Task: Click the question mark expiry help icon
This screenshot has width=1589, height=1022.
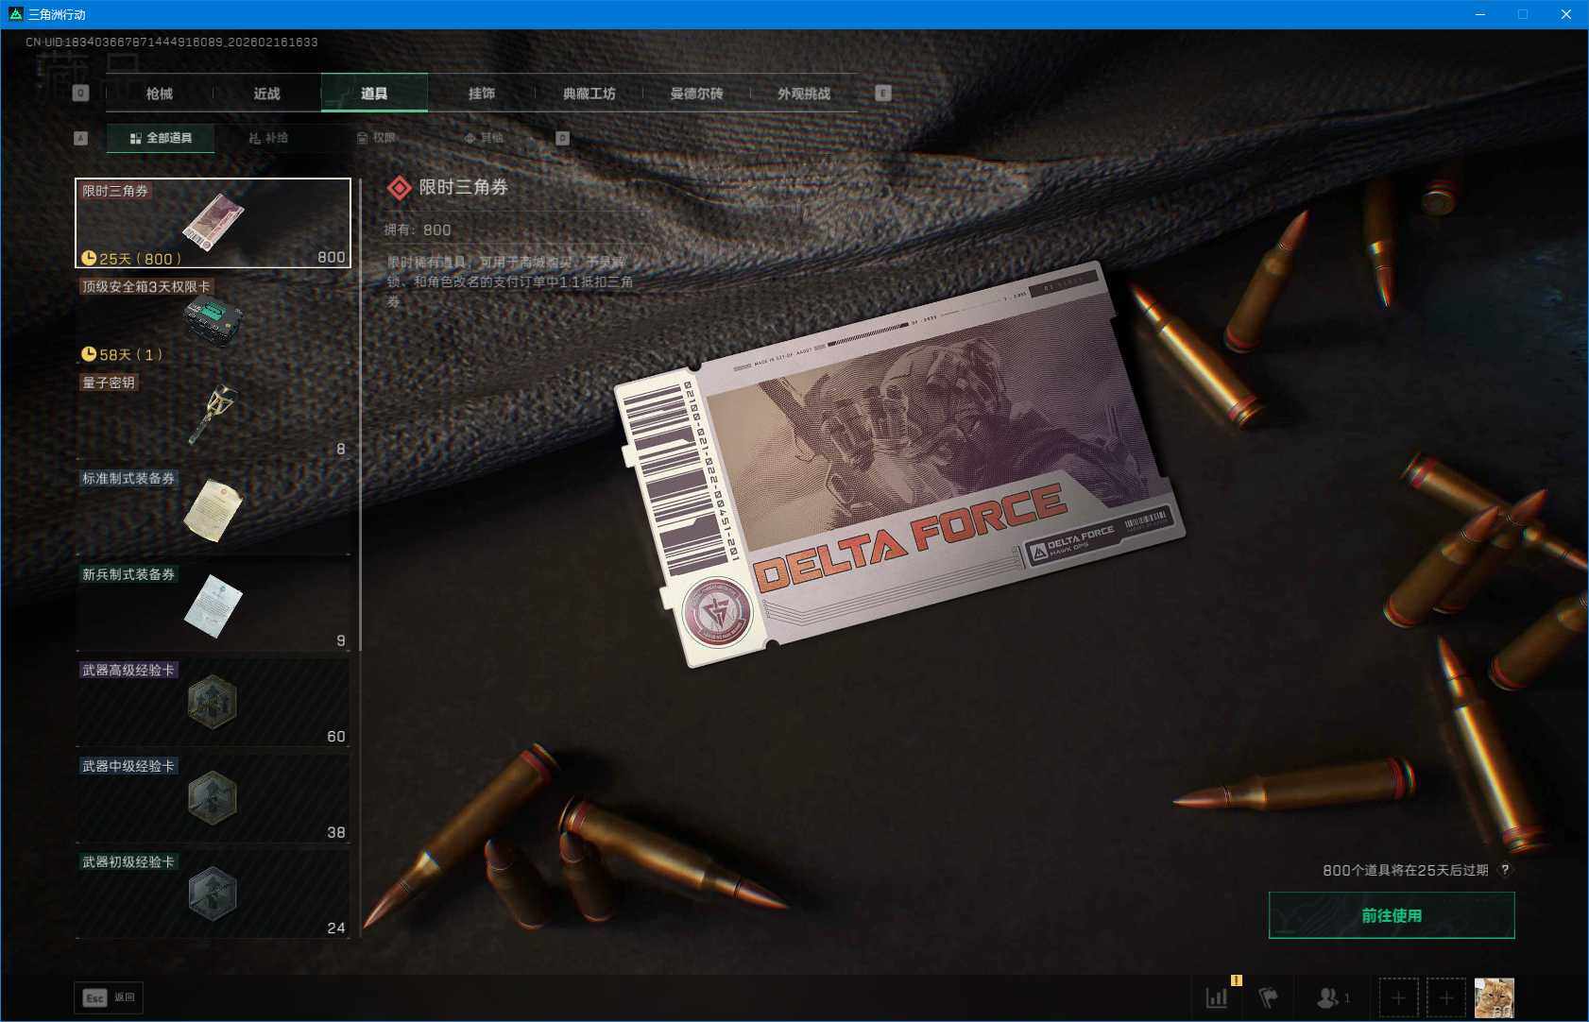Action: 1505,870
